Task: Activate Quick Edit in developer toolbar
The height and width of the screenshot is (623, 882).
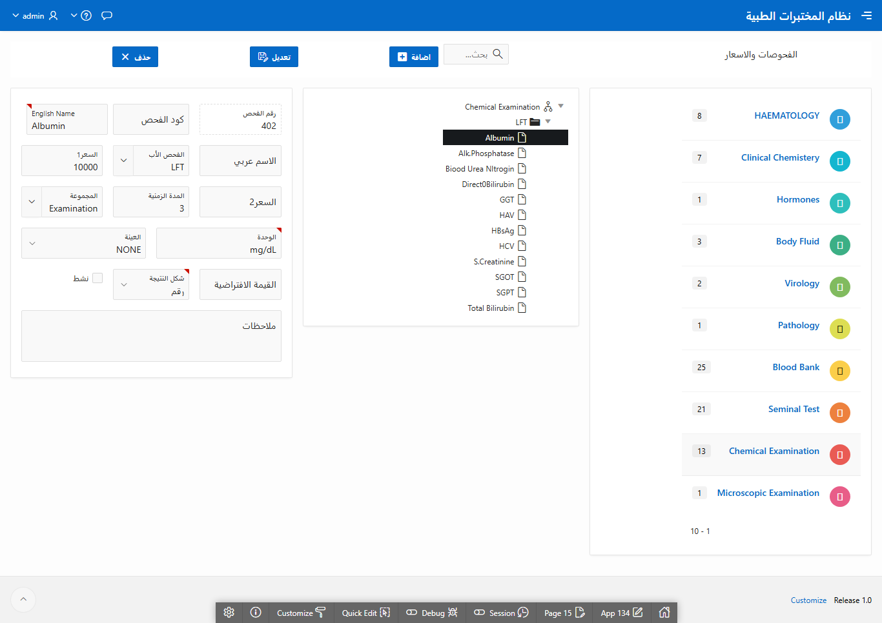Action: coord(366,613)
